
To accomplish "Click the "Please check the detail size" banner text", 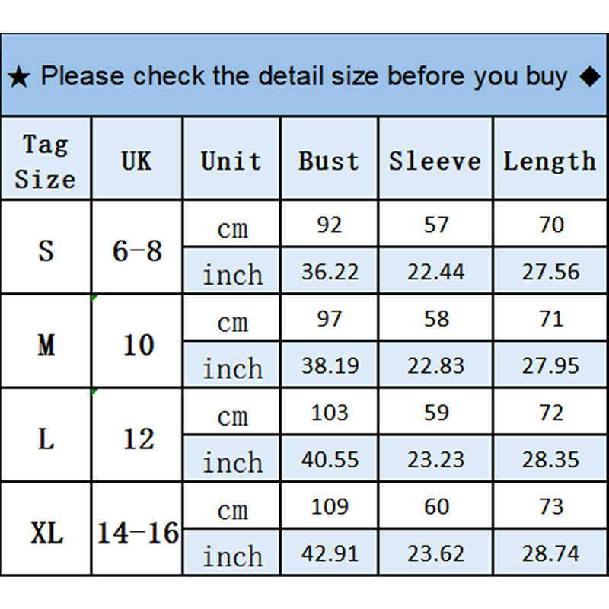I will tap(303, 77).
